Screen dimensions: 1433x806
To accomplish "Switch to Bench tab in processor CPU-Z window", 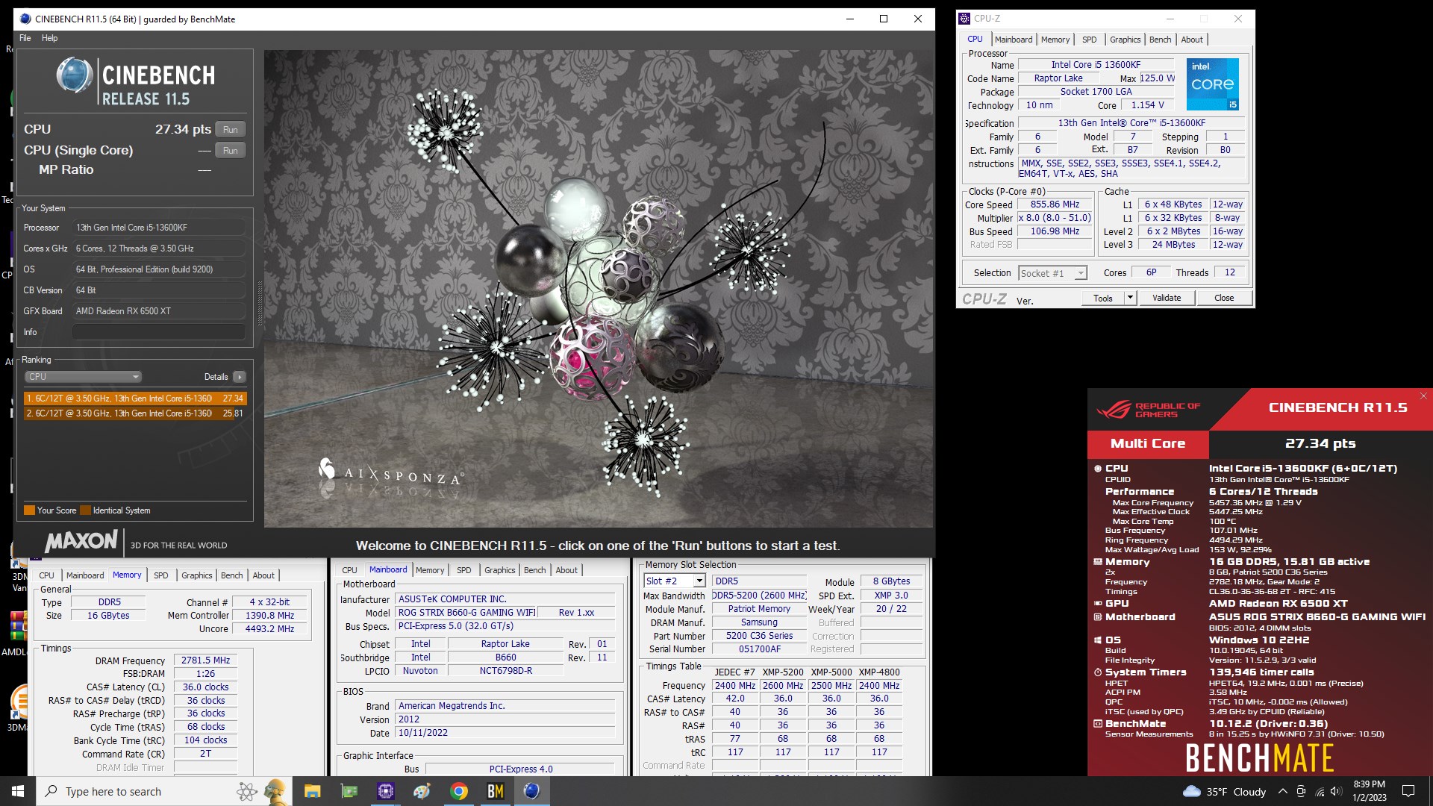I will [x=1160, y=40].
